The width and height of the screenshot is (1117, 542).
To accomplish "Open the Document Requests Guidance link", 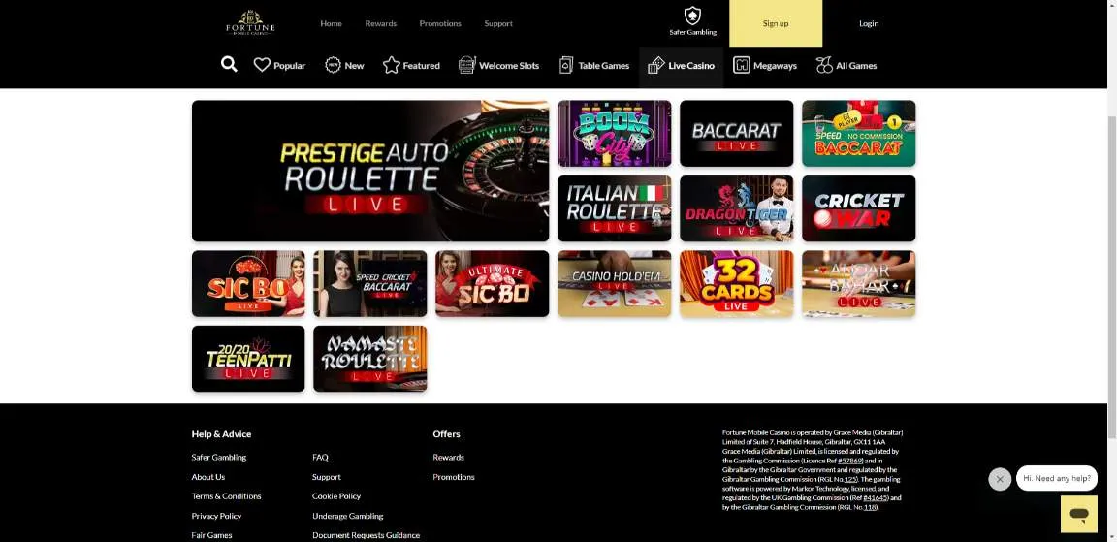I will pyautogui.click(x=367, y=535).
